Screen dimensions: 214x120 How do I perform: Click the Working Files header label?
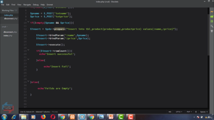point(8,10)
